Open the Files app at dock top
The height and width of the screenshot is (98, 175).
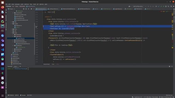(x=2, y=2)
